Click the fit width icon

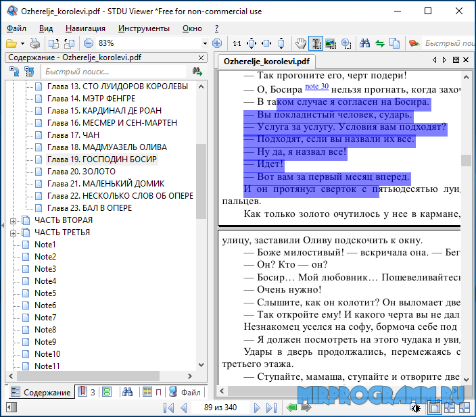pyautogui.click(x=266, y=43)
